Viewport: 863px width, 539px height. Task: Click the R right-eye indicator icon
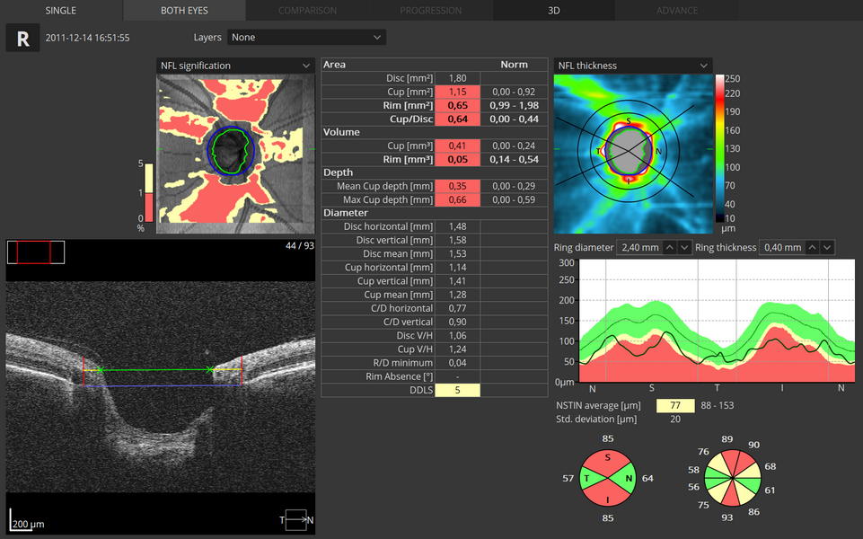pos(22,38)
